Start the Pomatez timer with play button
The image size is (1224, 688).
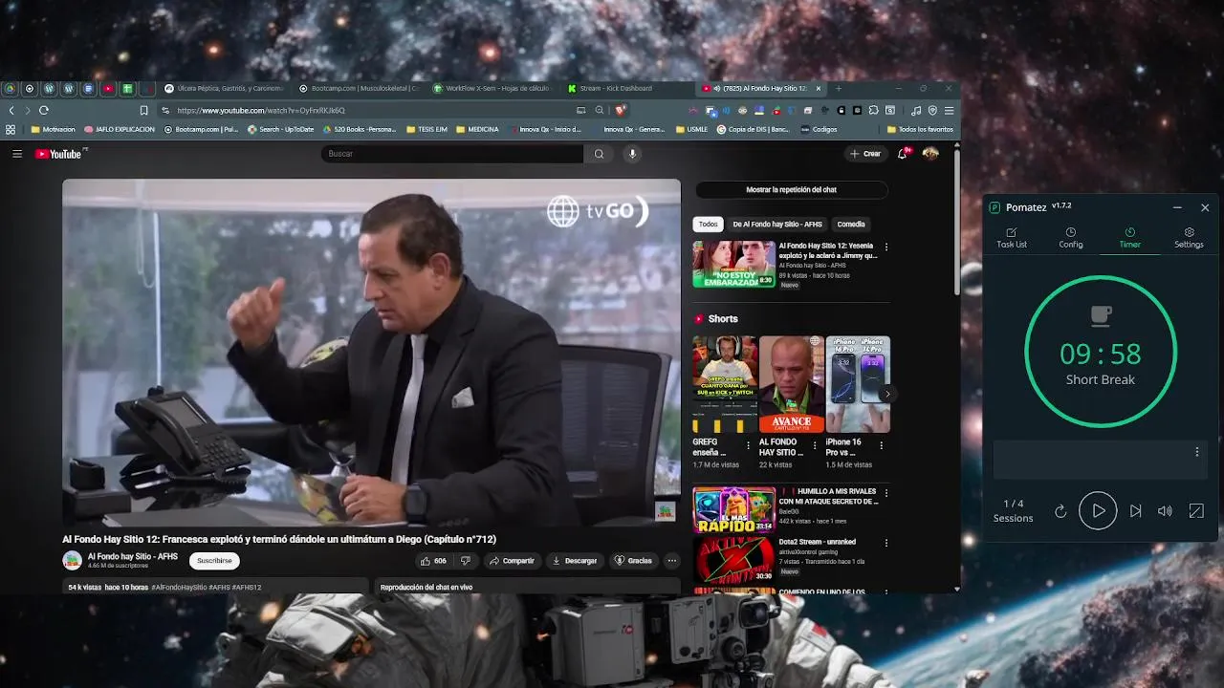tap(1098, 511)
